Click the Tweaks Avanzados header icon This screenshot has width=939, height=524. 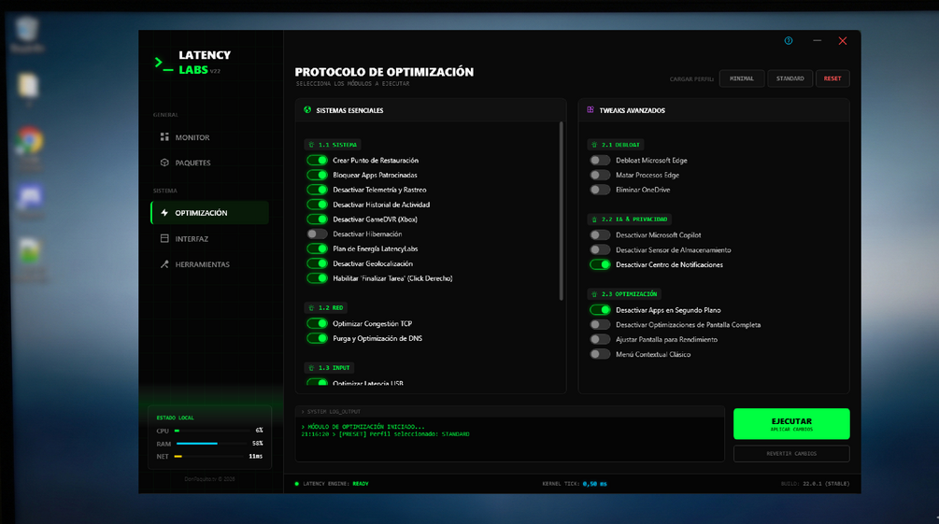click(x=590, y=110)
